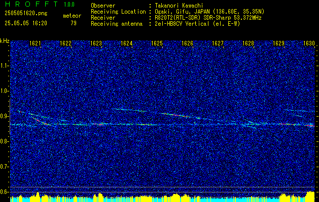This screenshot has width=319, height=202.
Task: Click the Receiving Location label
Action: point(118,12)
